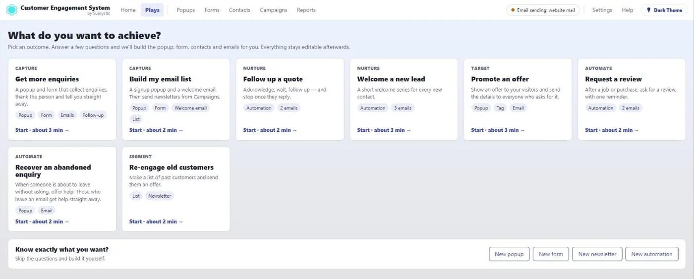Start the Welcome a new lead play
Image resolution: width=694 pixels, height=279 pixels.
(384, 130)
